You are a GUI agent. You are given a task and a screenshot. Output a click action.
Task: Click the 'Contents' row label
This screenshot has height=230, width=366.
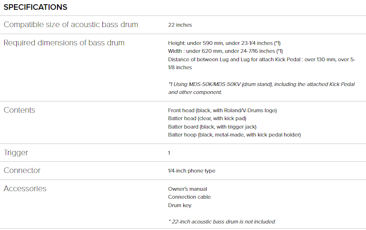pos(19,110)
